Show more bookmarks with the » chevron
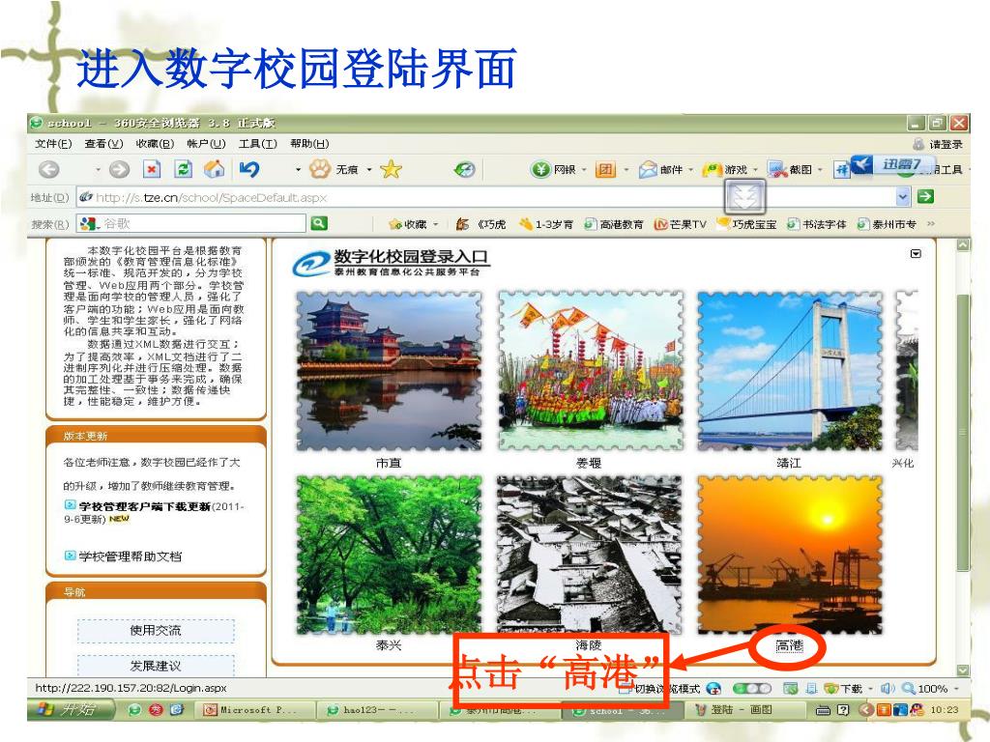 coord(931,223)
